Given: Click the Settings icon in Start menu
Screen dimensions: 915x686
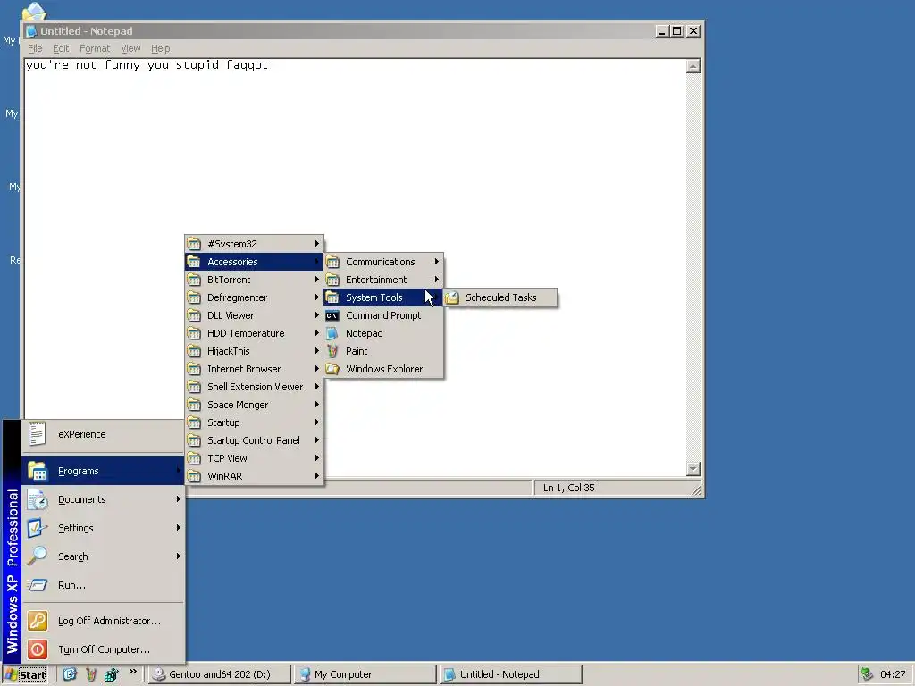Looking at the screenshot, I should point(38,528).
